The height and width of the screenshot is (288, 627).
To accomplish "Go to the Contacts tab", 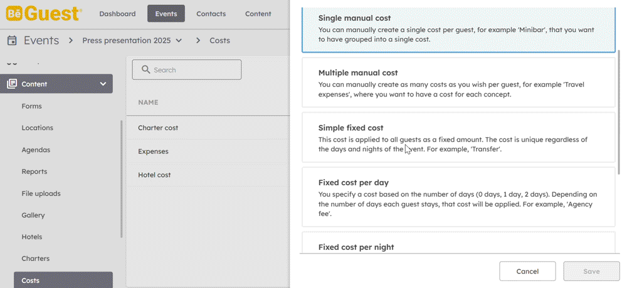I will (x=211, y=14).
